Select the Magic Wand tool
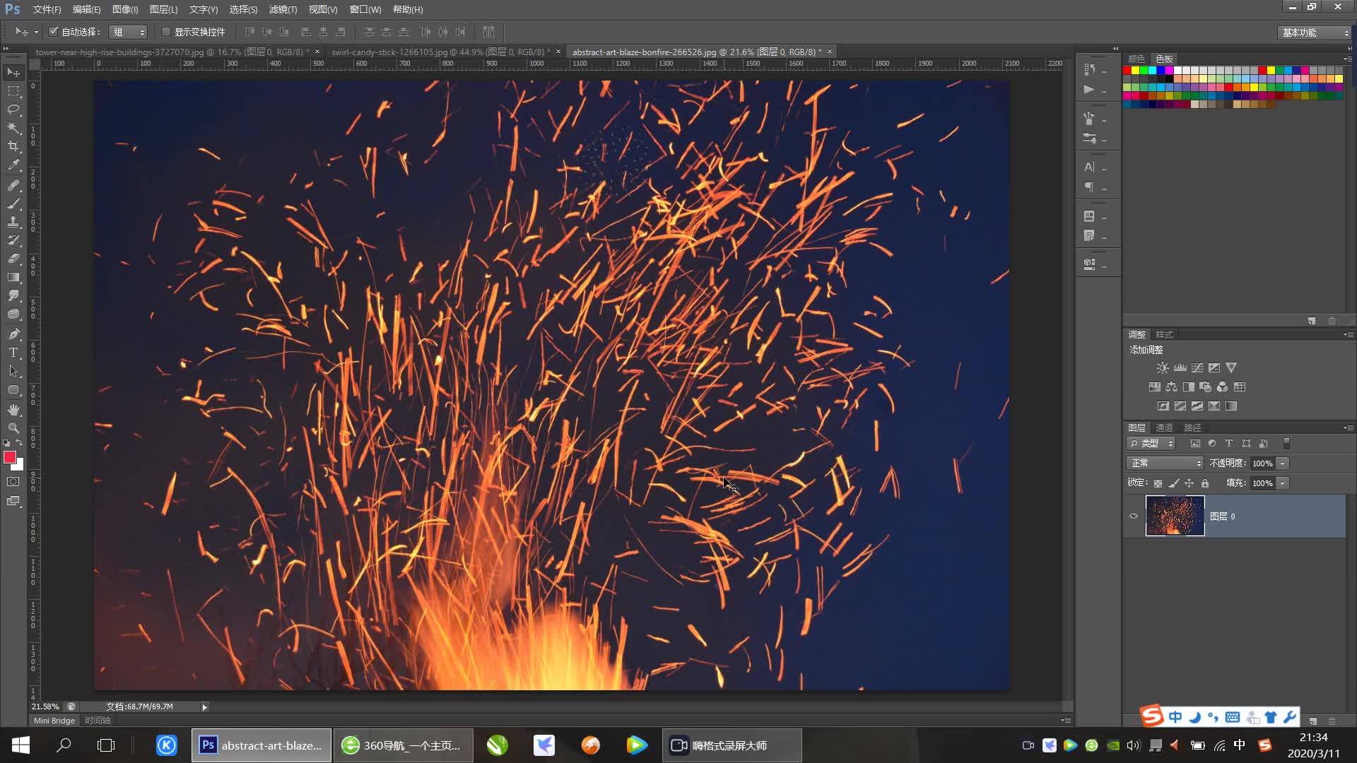The width and height of the screenshot is (1357, 763). 13,128
